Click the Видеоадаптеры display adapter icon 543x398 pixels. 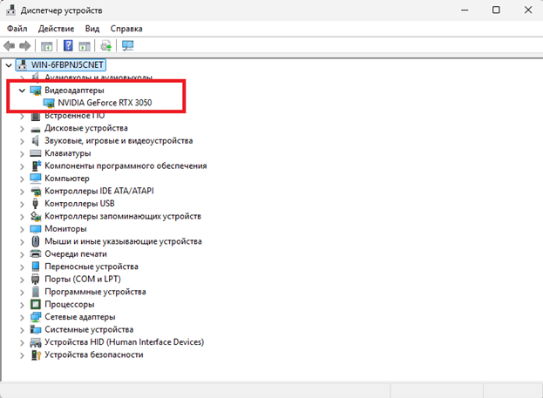click(36, 91)
